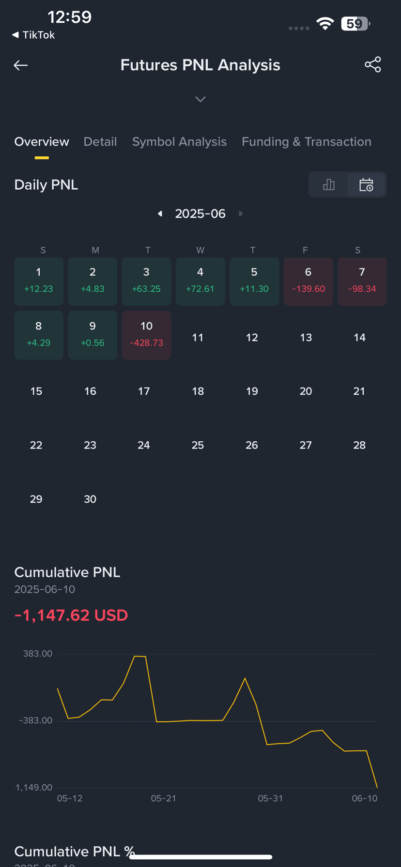The width and height of the screenshot is (401, 867).
Task: Select June 6 with -139.60 loss
Action: pyautogui.click(x=308, y=281)
